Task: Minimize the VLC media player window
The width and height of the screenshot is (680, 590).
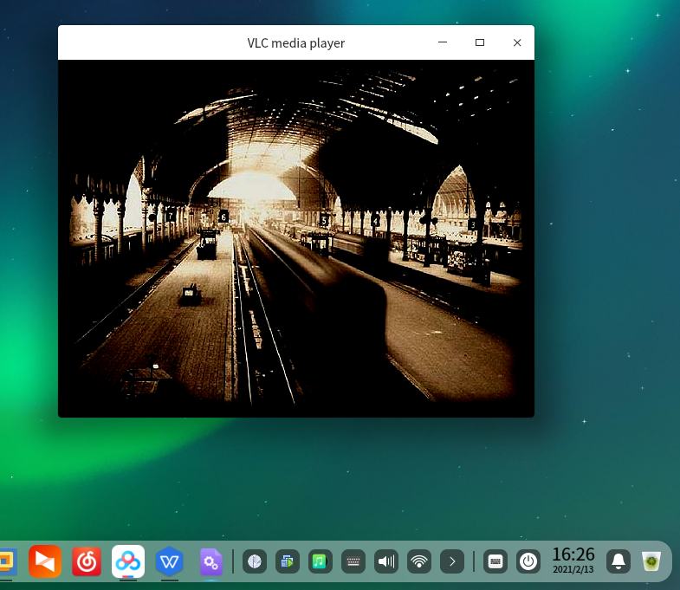Action: 442,42
